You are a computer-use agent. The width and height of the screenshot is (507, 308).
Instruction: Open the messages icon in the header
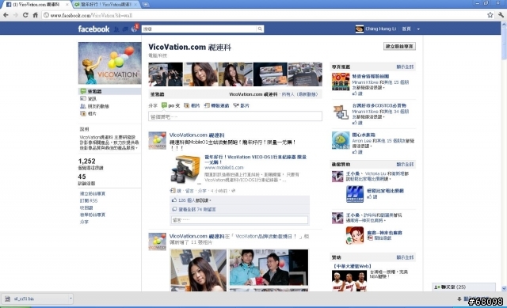[x=125, y=29]
